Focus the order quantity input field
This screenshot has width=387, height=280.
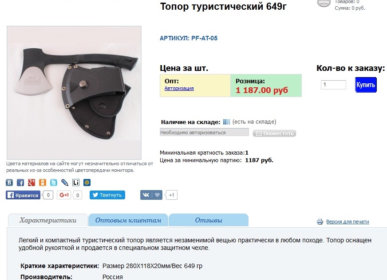[333, 85]
